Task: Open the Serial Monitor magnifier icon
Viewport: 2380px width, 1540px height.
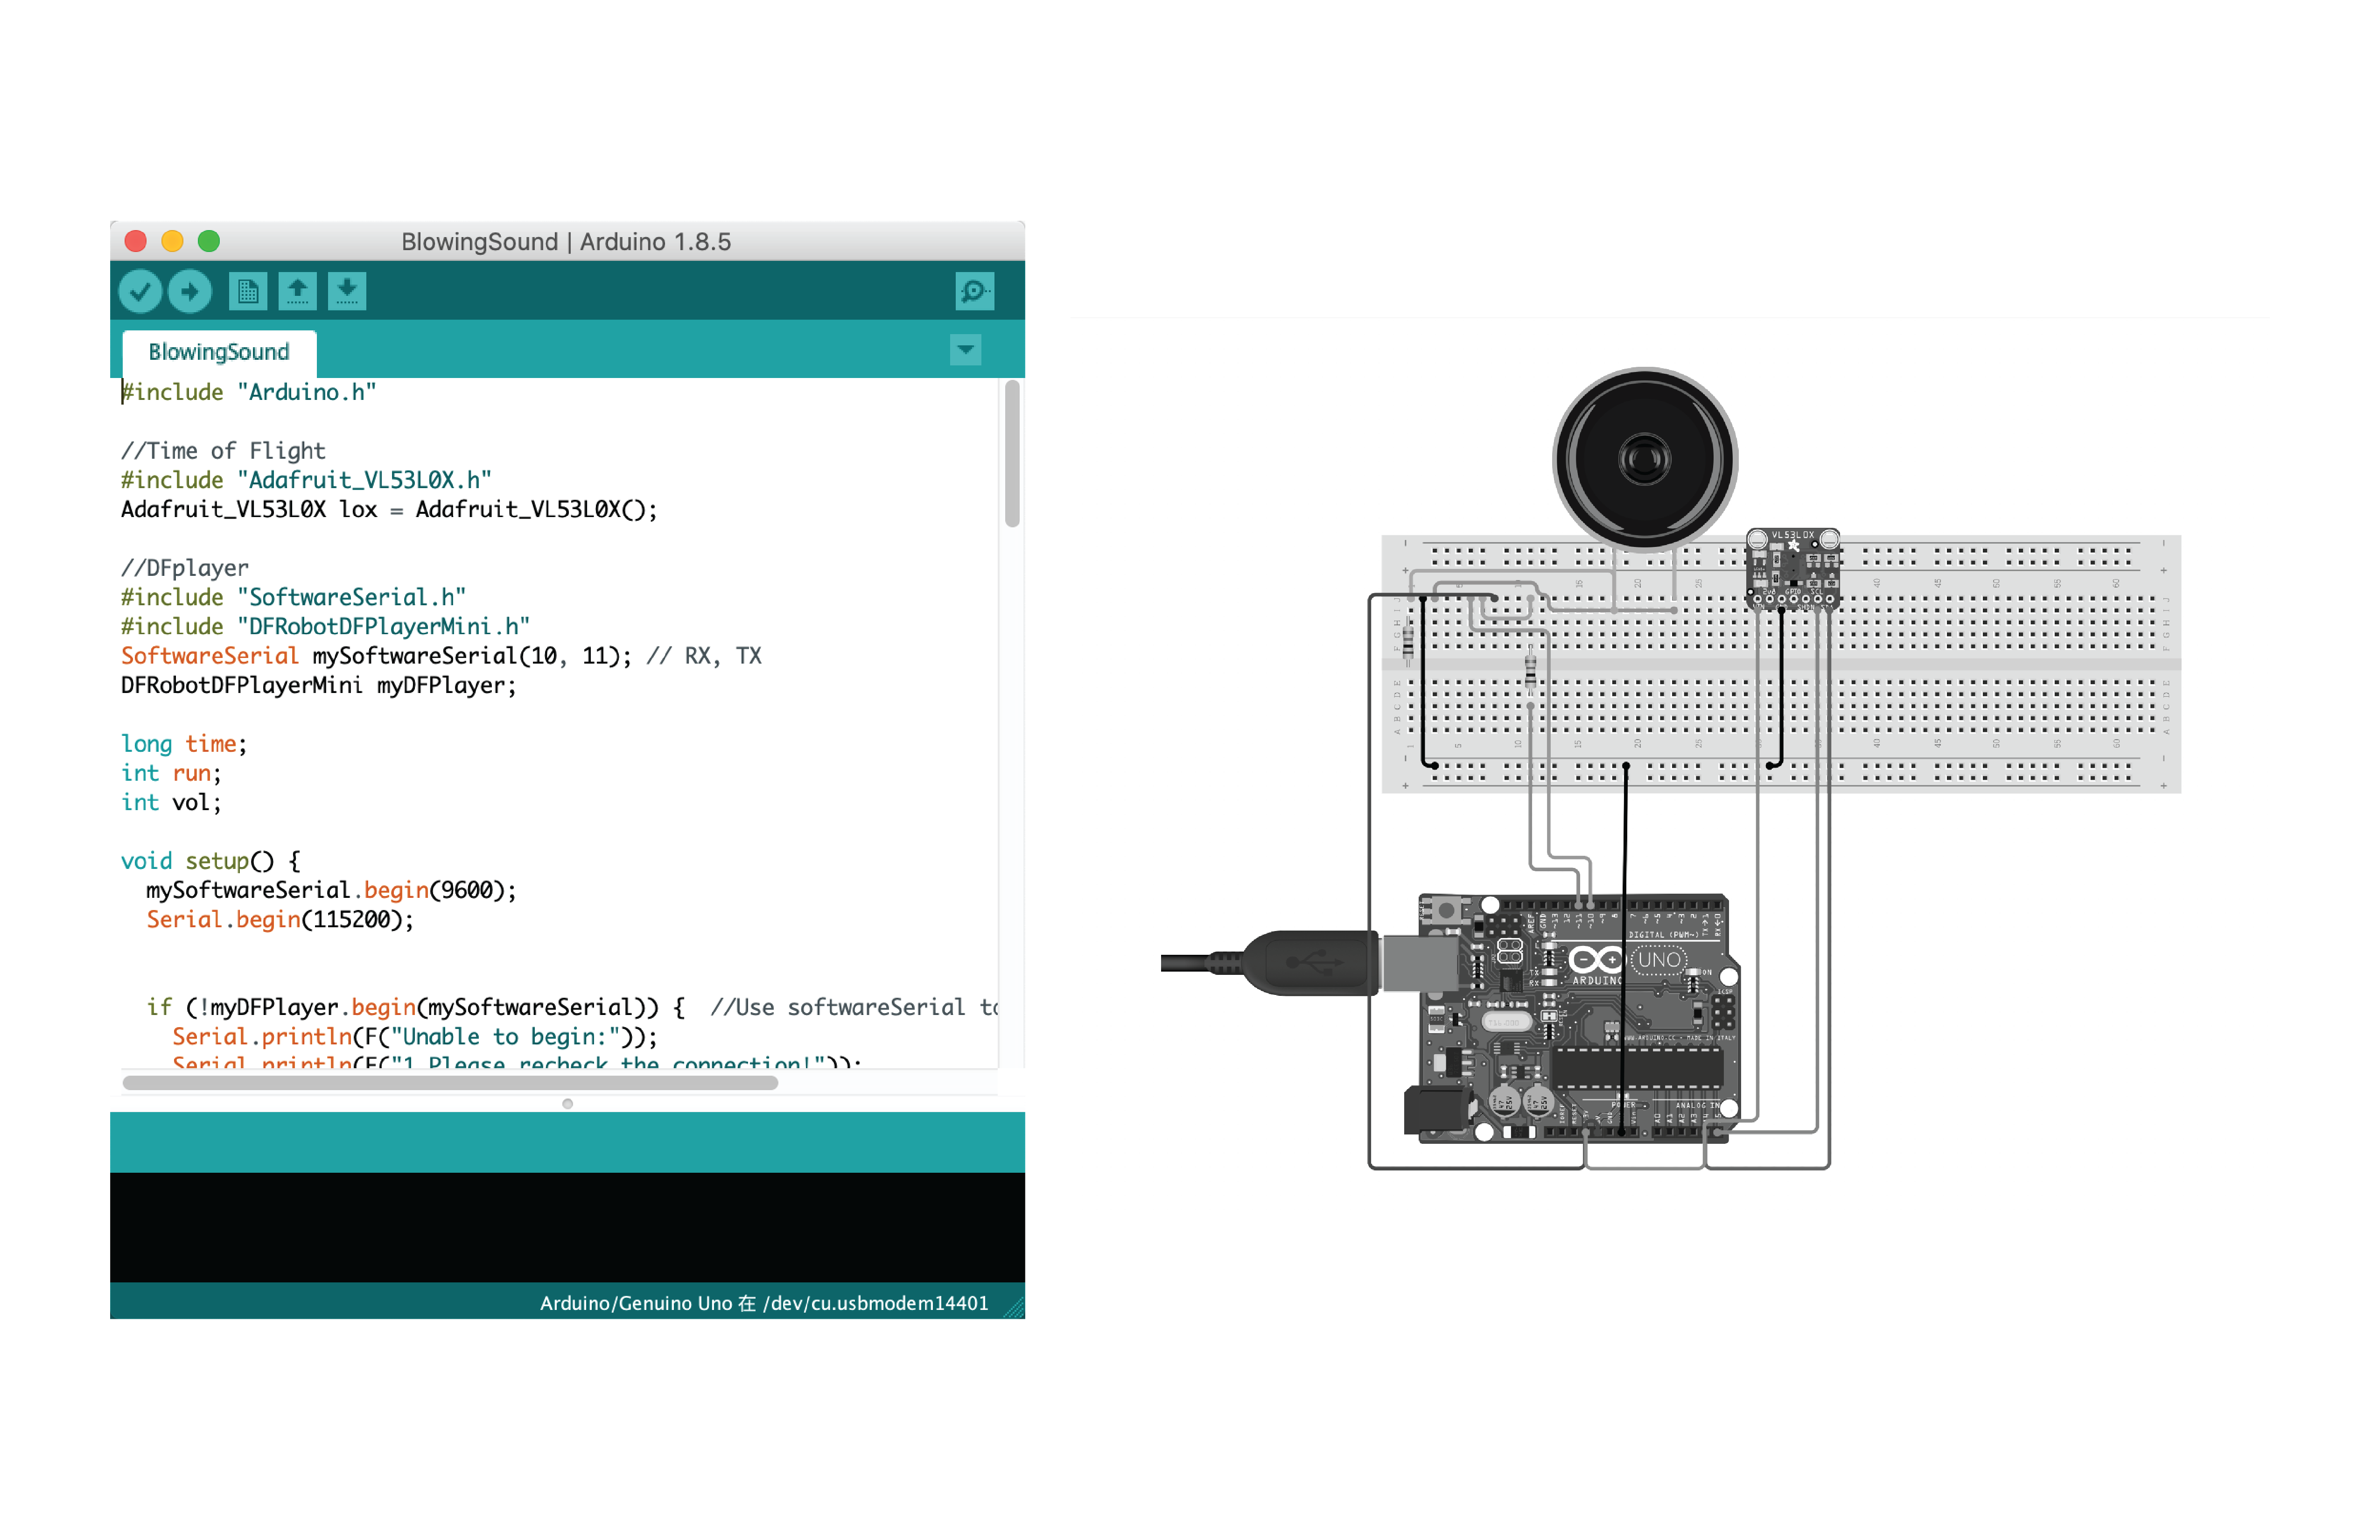Action: pos(974,291)
